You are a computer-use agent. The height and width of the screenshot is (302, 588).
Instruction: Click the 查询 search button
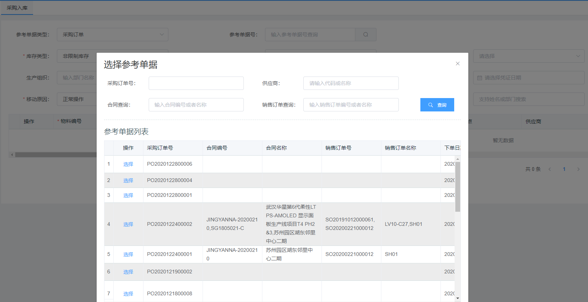pos(437,105)
